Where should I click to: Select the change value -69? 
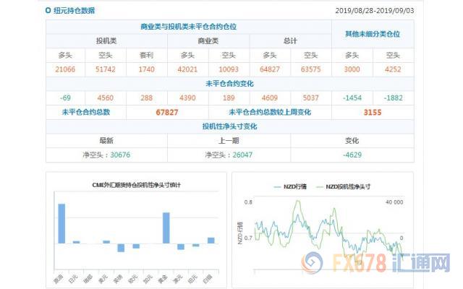[65, 98]
